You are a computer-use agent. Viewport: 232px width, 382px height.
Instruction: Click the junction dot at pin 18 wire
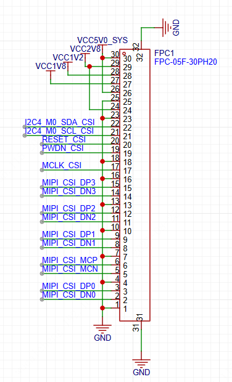click(102, 161)
